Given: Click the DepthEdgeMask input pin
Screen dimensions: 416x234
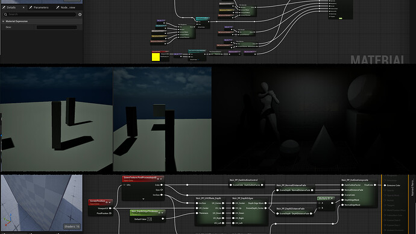Looking at the screenshot, I should coord(342,200).
